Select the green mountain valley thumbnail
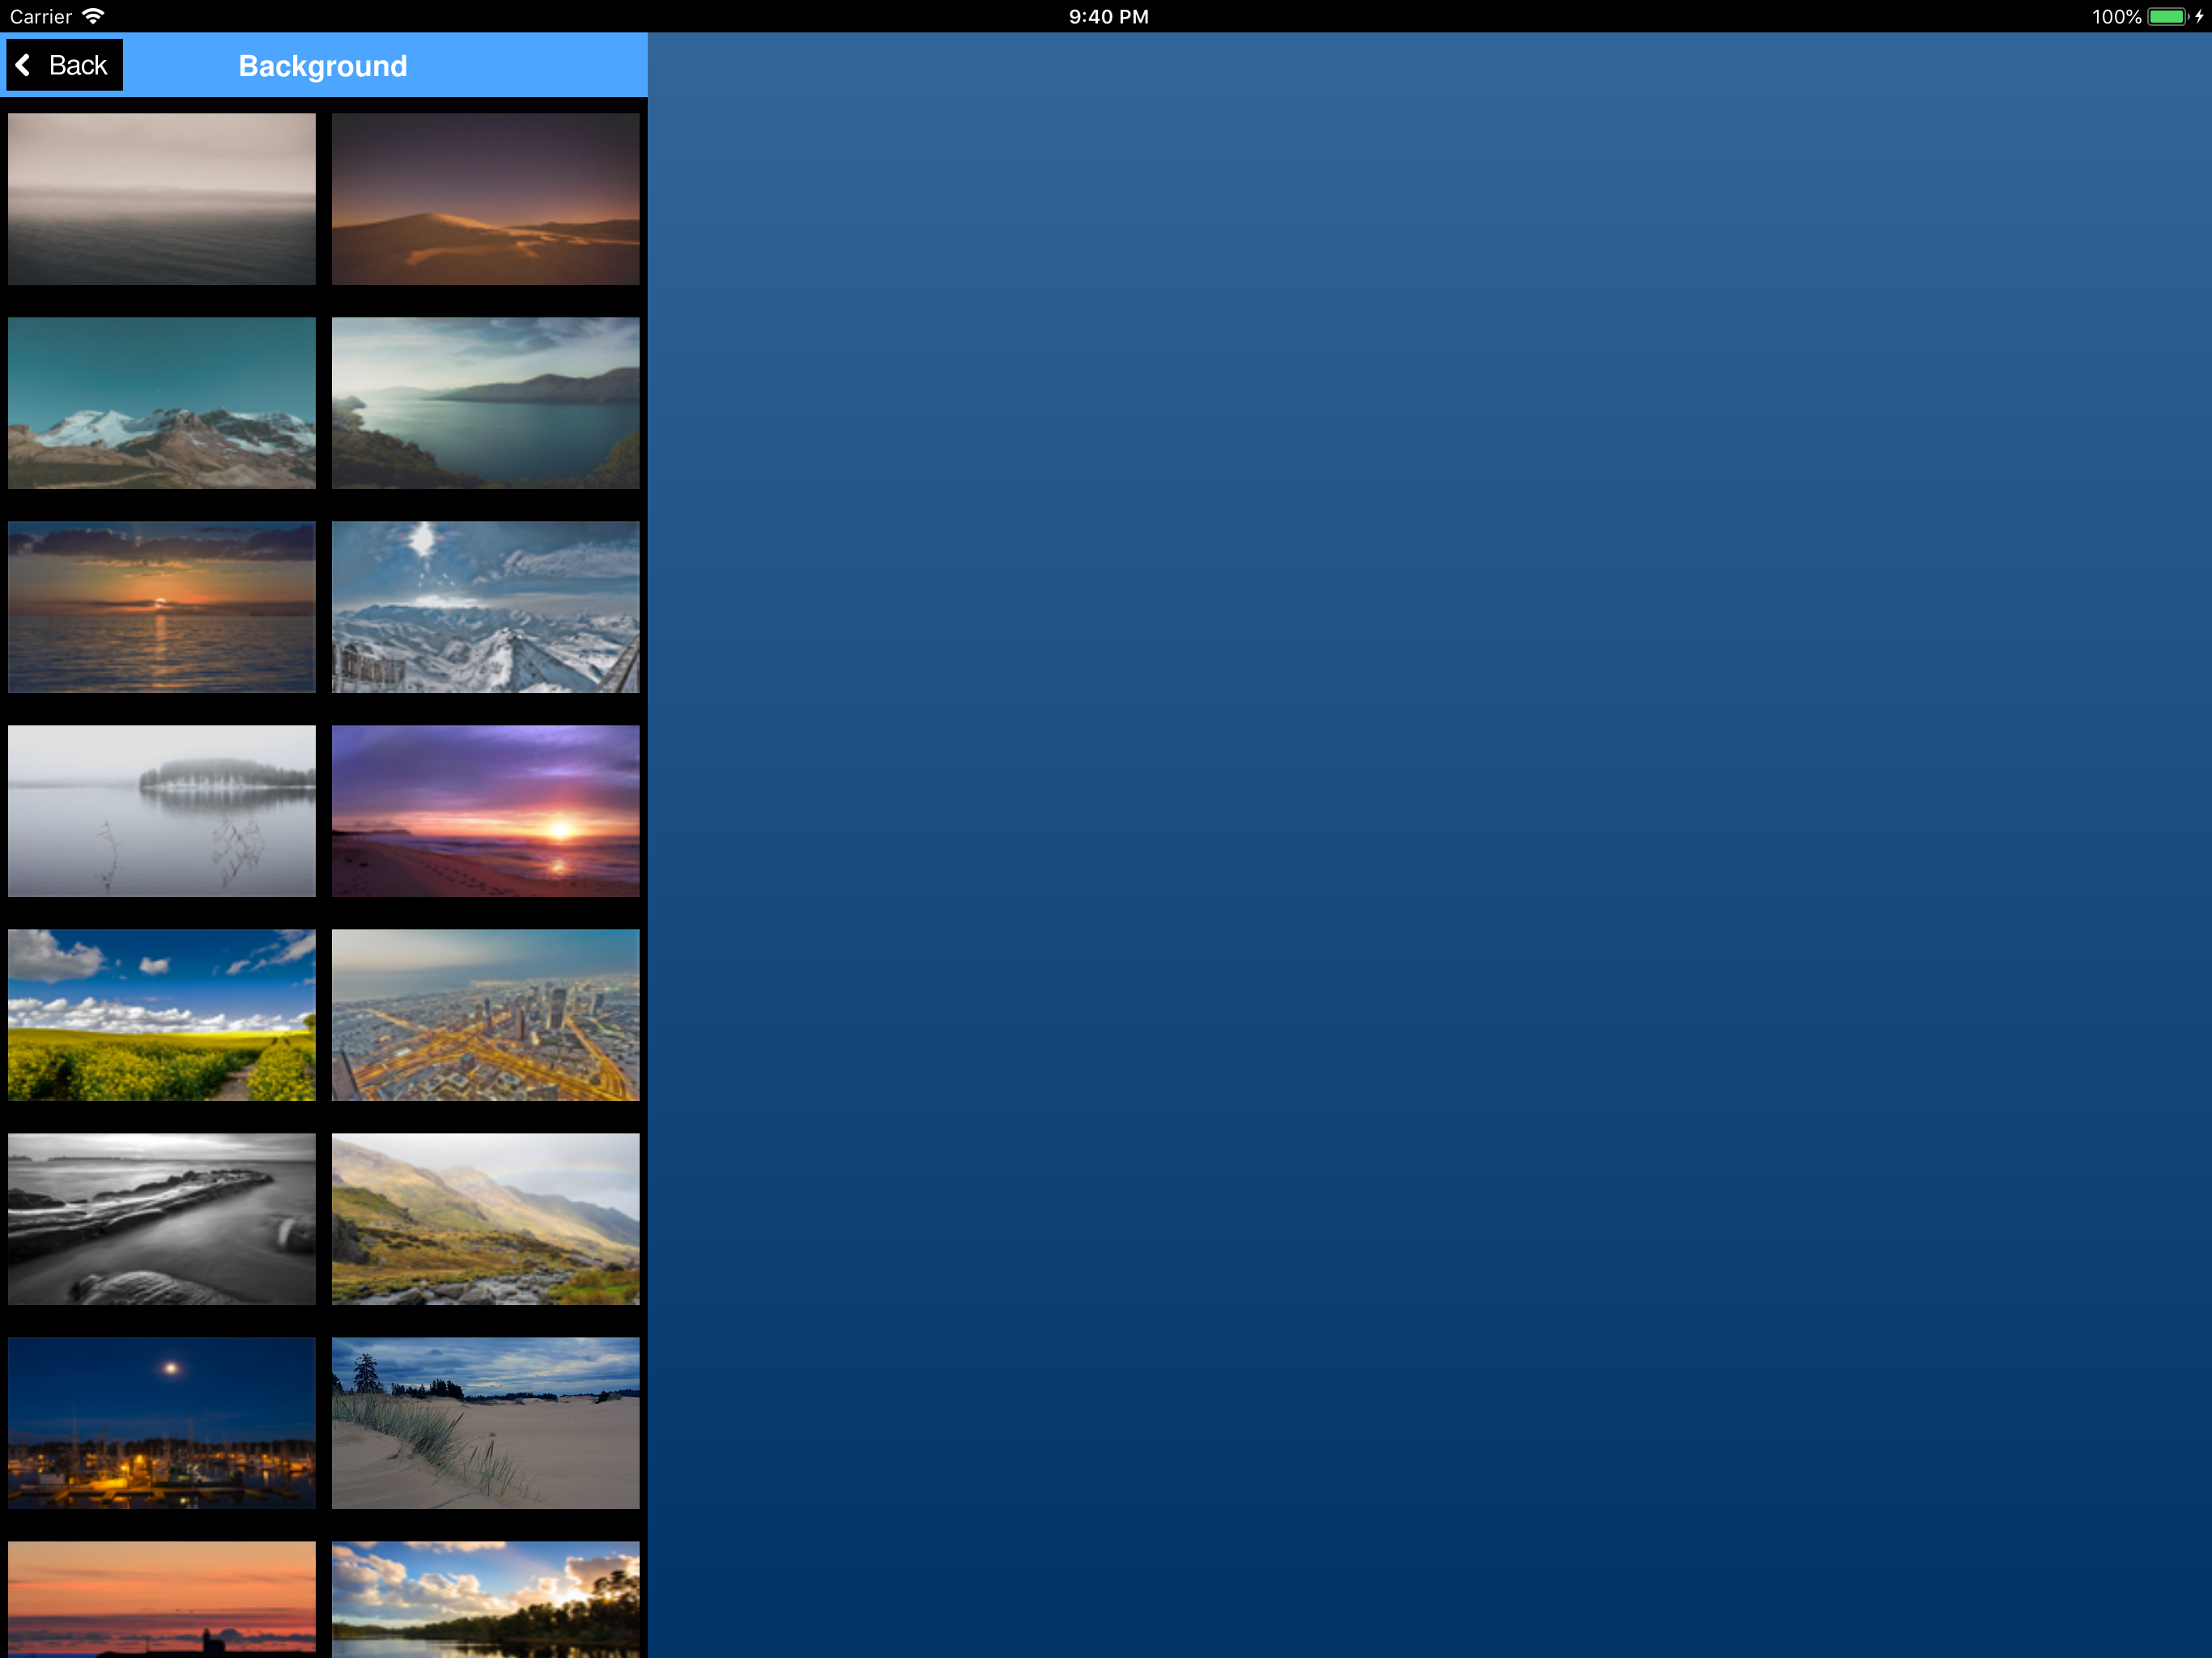This screenshot has width=2212, height=1658. pos(485,1219)
